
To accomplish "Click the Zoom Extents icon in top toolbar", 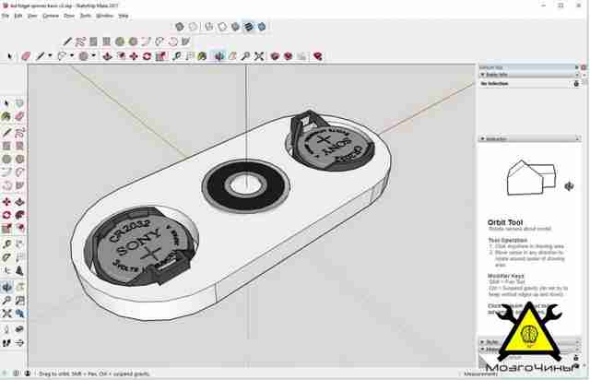I will click(259, 56).
